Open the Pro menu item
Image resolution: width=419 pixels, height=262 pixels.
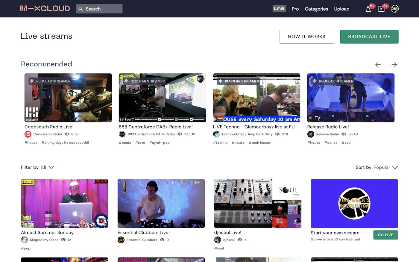click(295, 9)
